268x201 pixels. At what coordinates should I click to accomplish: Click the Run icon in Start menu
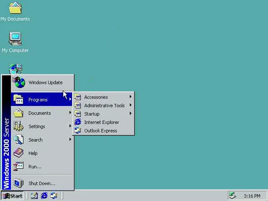pyautogui.click(x=18, y=166)
